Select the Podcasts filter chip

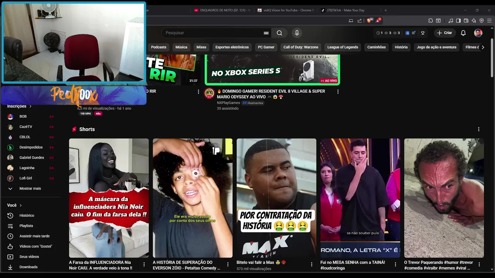point(159,47)
